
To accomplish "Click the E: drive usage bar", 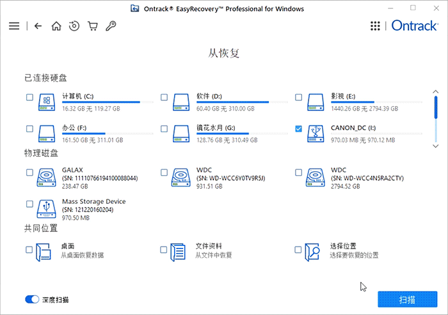I will point(376,102).
